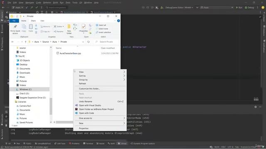
Task: Open Aura run configuration dropdown in Rider
Action: 217,7
